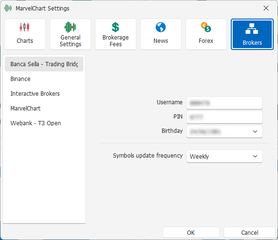278x240 pixels.
Task: Click the MarvelChart waveform icon in title bar
Action: point(8,8)
